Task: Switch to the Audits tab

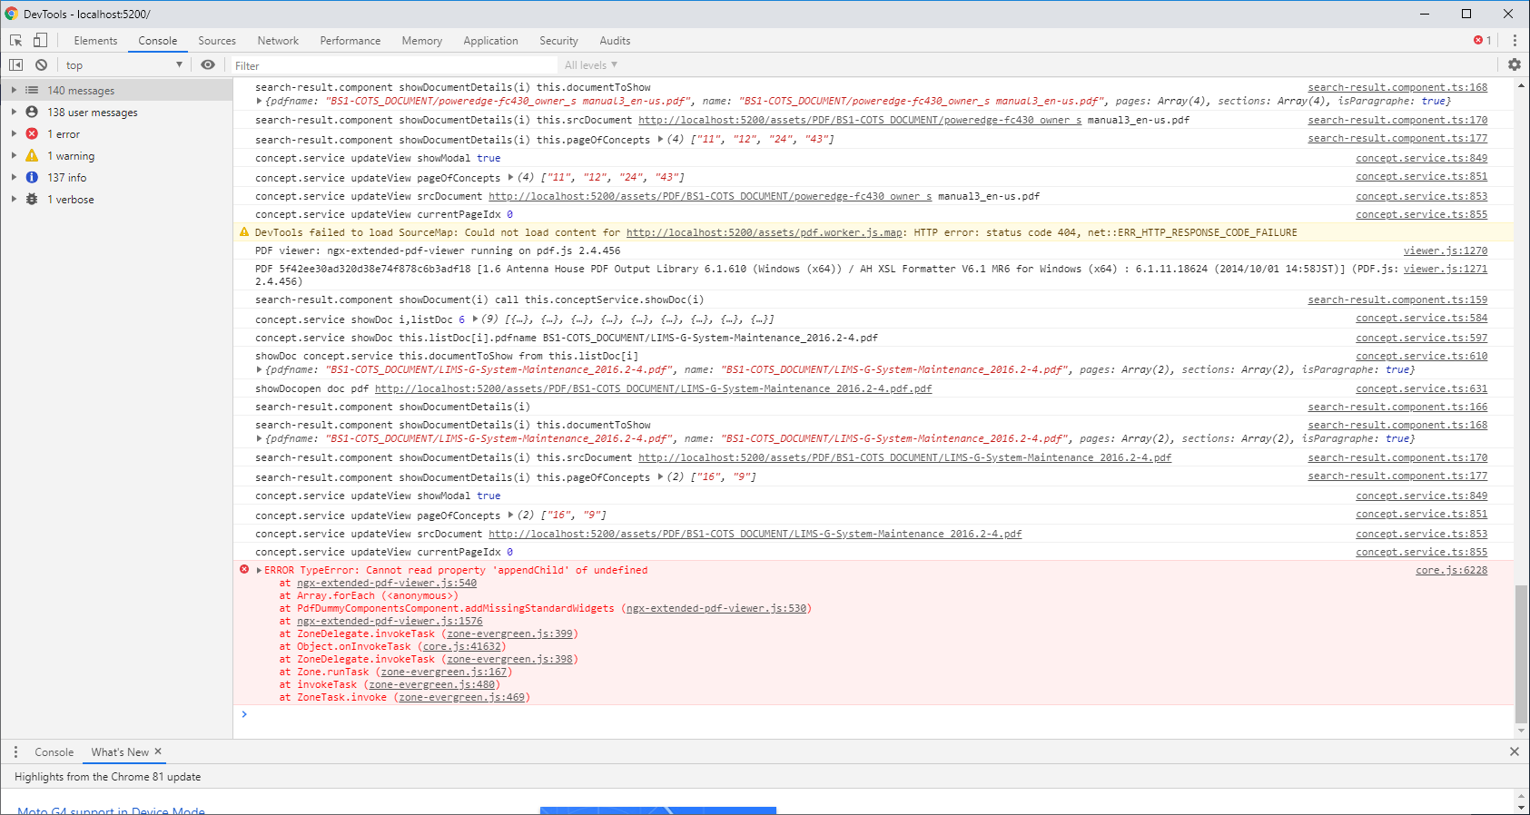Action: 615,41
